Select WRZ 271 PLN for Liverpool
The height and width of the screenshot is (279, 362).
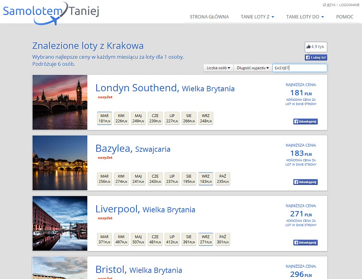coord(206,239)
